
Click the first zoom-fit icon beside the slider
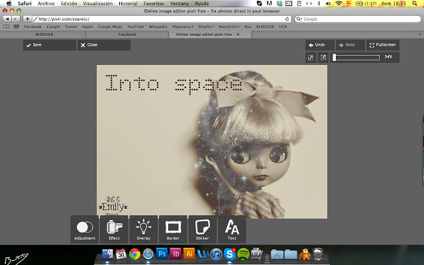point(311,58)
